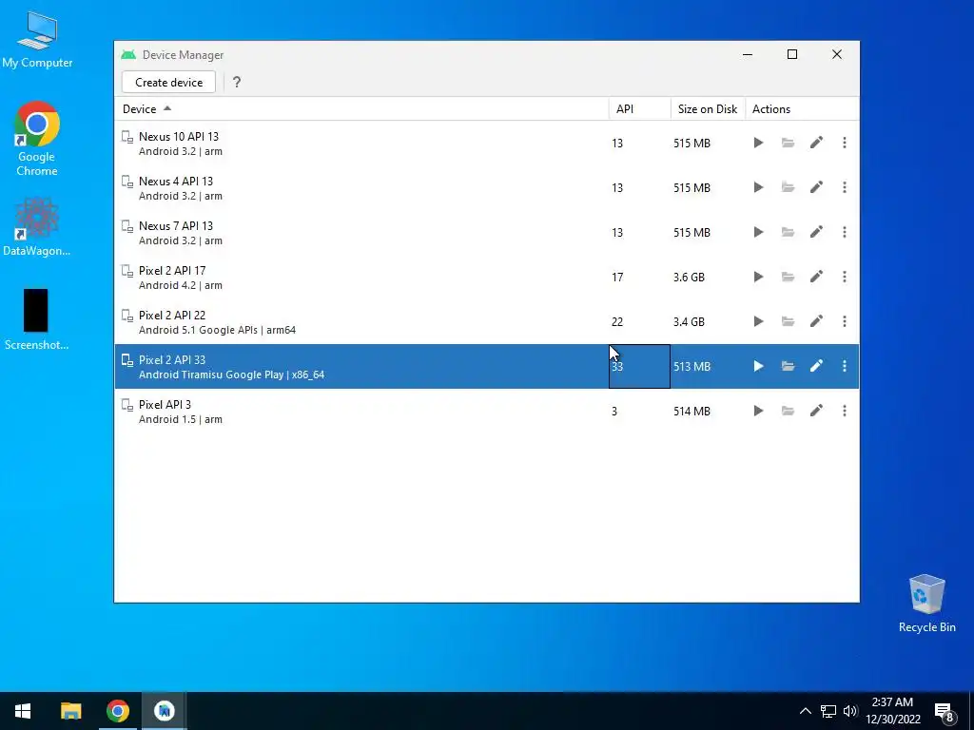The image size is (974, 730).
Task: Start the Nexus 7 API 13 emulator
Action: click(x=758, y=232)
